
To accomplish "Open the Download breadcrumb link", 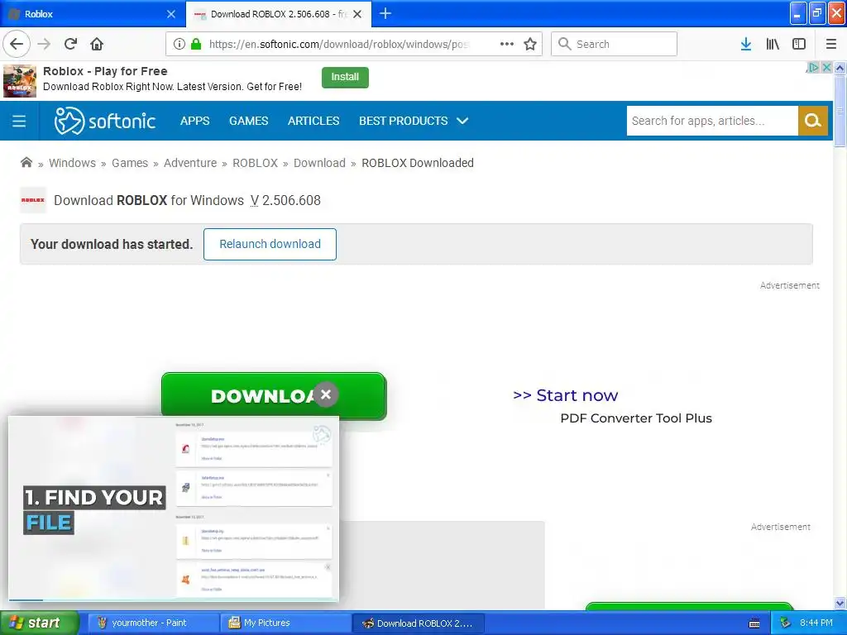I will pyautogui.click(x=319, y=163).
